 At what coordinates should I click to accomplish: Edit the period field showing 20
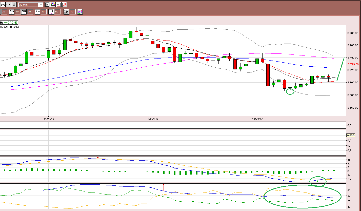tap(4, 12)
